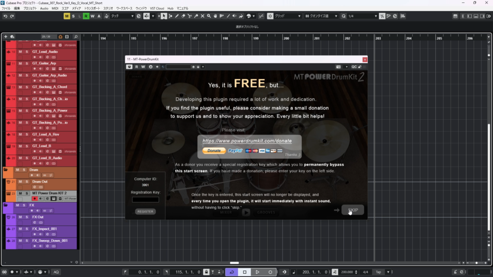The image size is (493, 277).
Task: Collapse the Drum folder track
Action: (x=5, y=170)
